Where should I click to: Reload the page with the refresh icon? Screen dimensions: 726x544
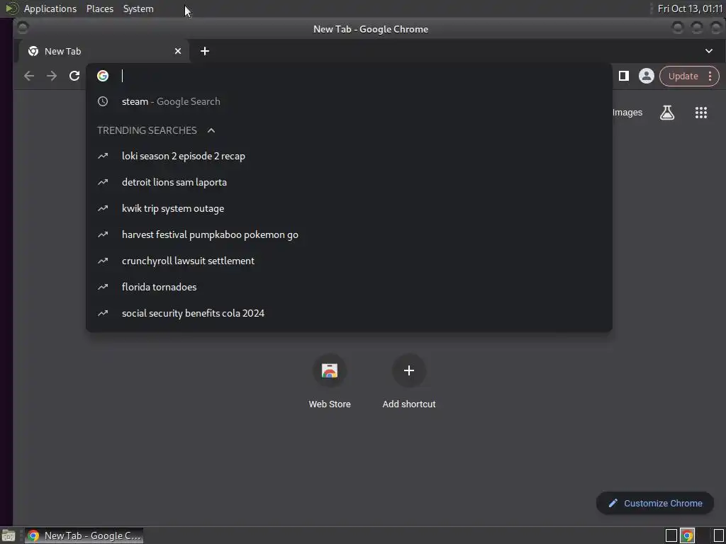click(74, 76)
